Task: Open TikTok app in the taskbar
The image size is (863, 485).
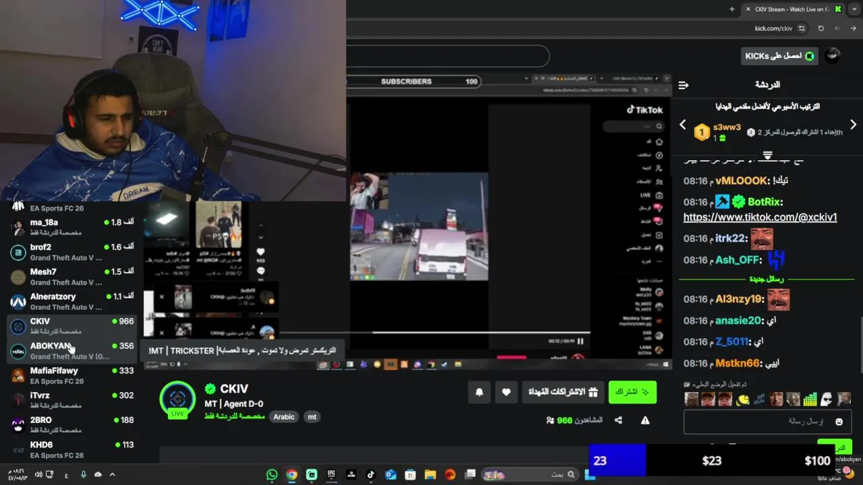Action: 370,475
